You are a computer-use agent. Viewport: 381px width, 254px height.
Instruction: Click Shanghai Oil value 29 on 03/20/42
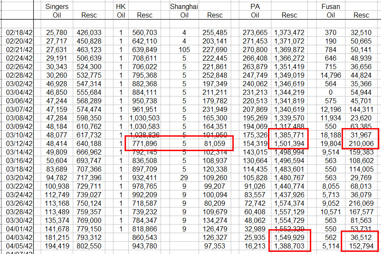click(184, 178)
